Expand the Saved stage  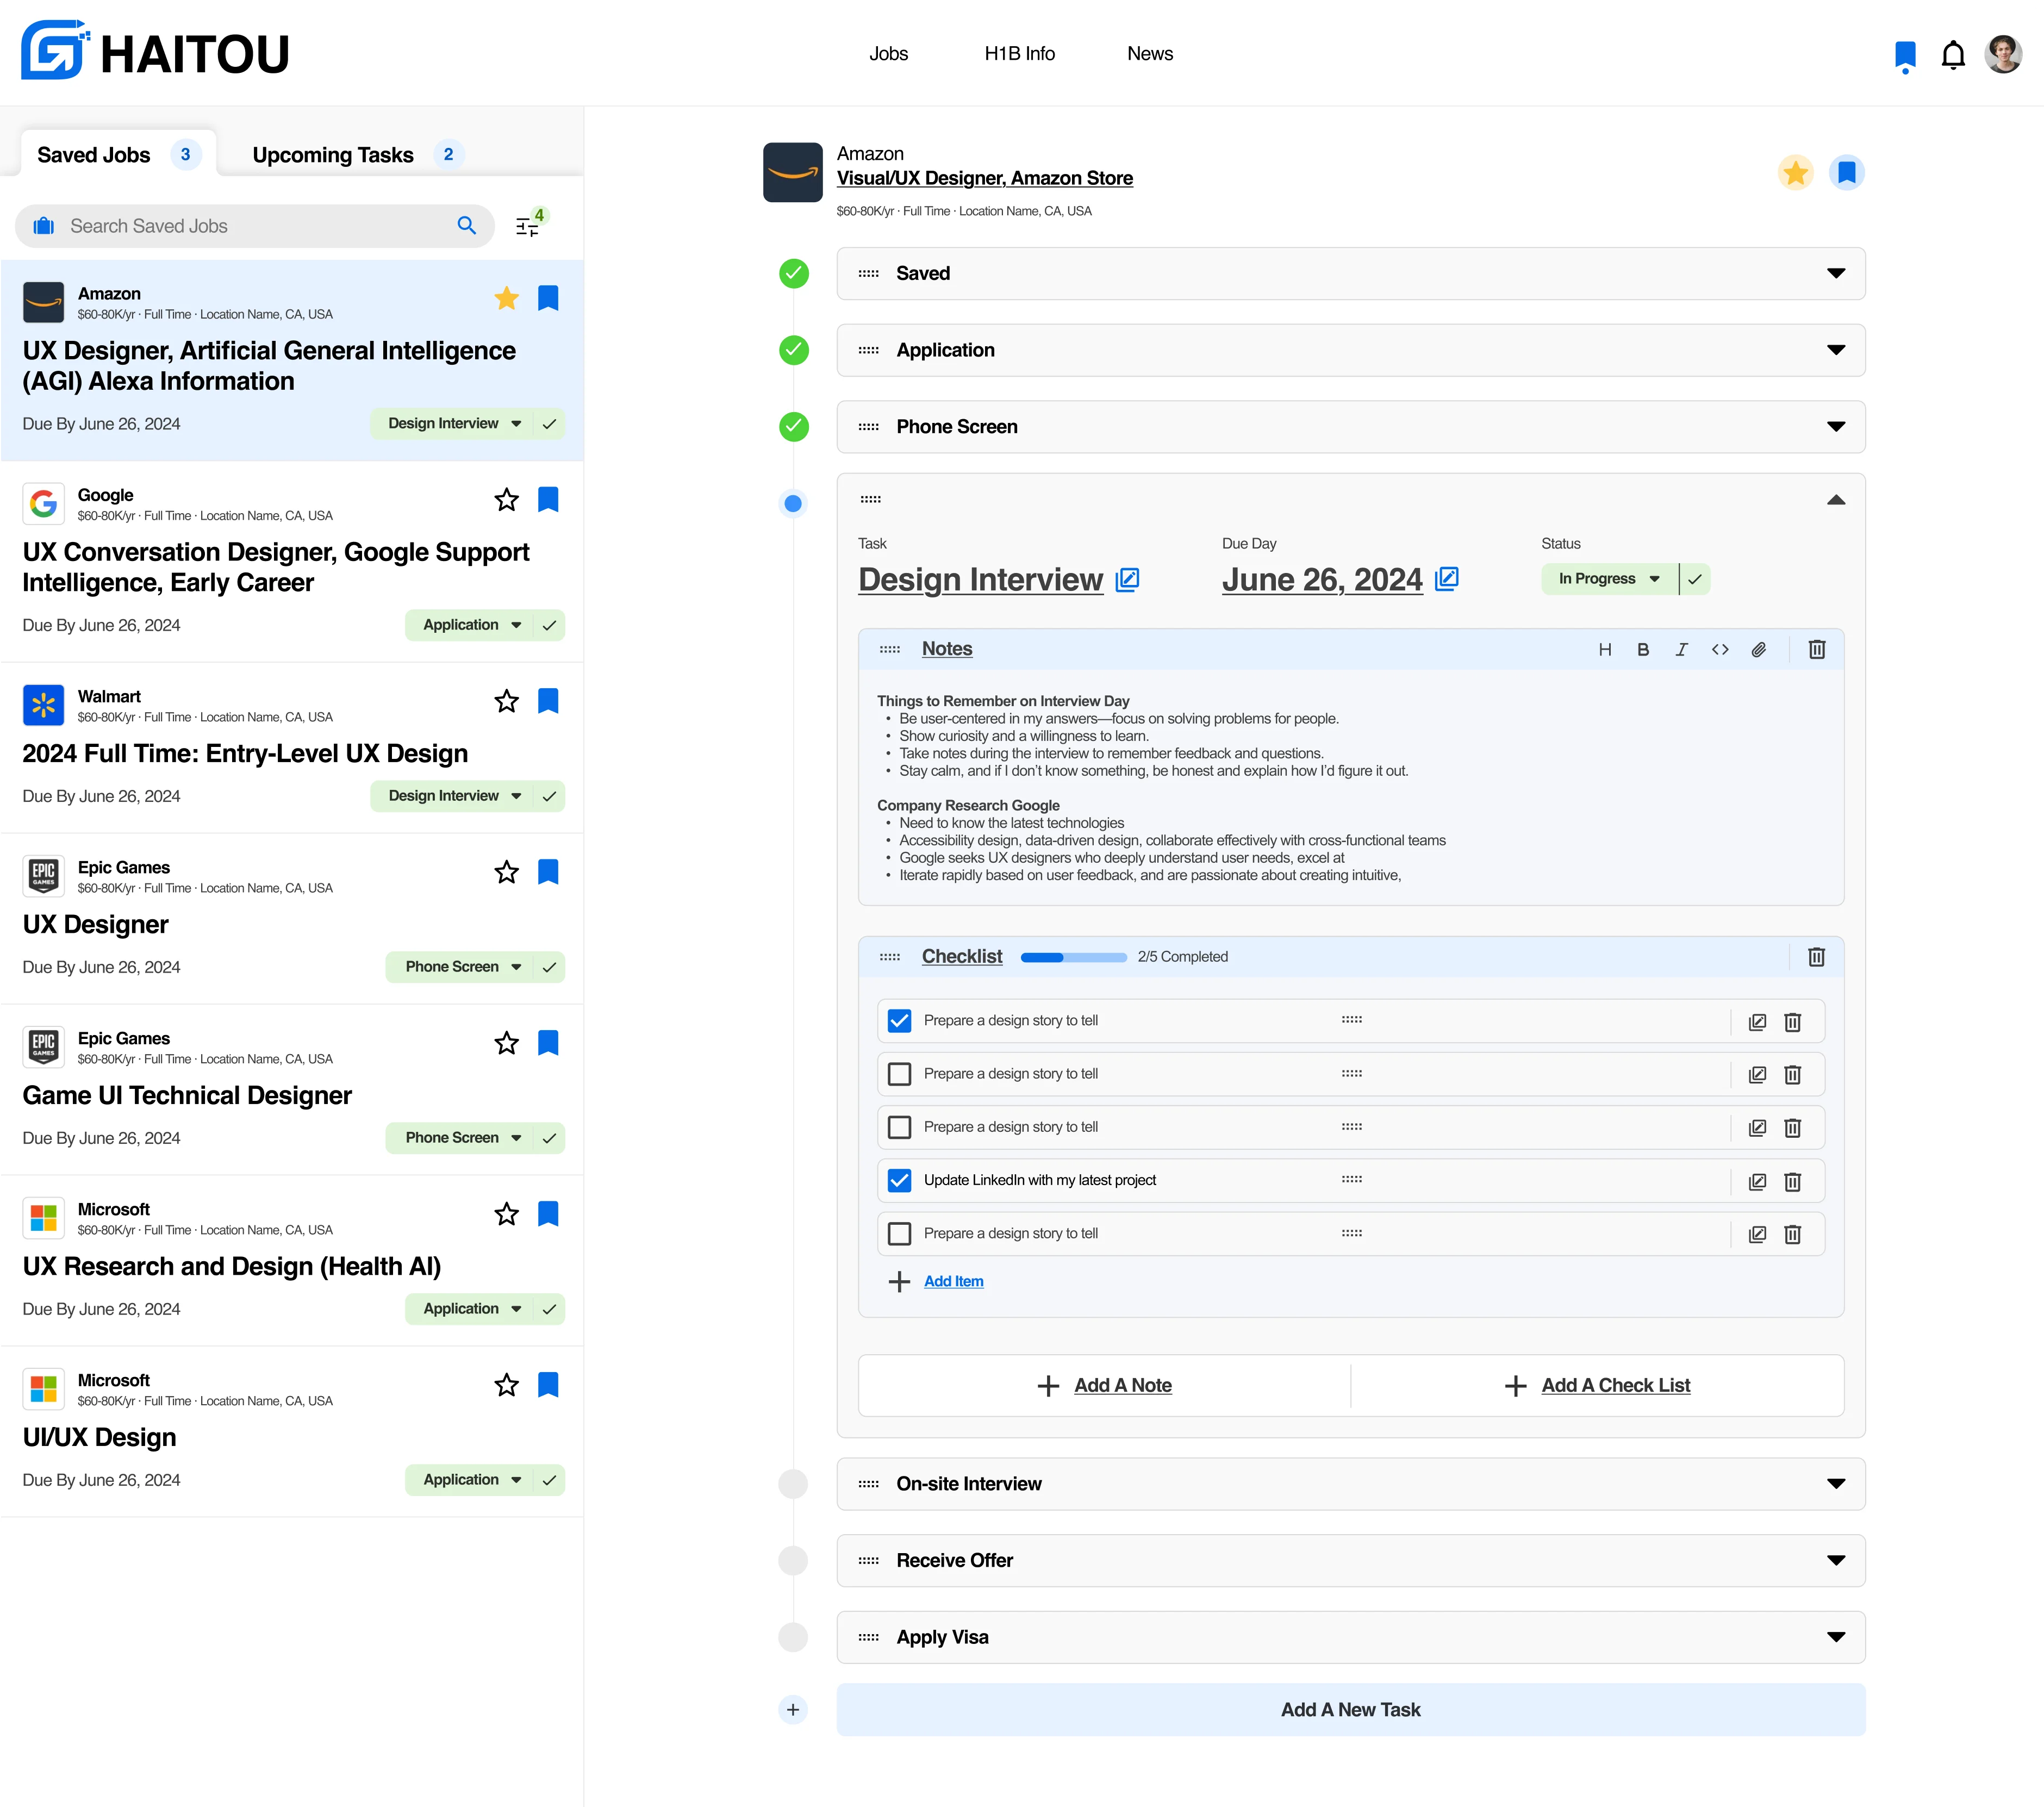point(1836,274)
